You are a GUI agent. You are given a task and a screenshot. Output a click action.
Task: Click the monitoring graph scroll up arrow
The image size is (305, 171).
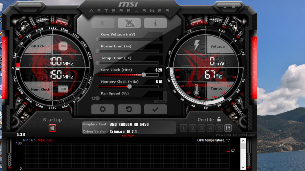coord(243,141)
